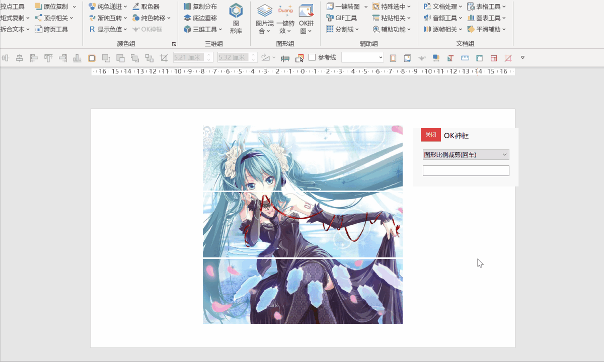Click the 底边垂移 tool
Screen dimensions: 604x362
(x=200, y=18)
